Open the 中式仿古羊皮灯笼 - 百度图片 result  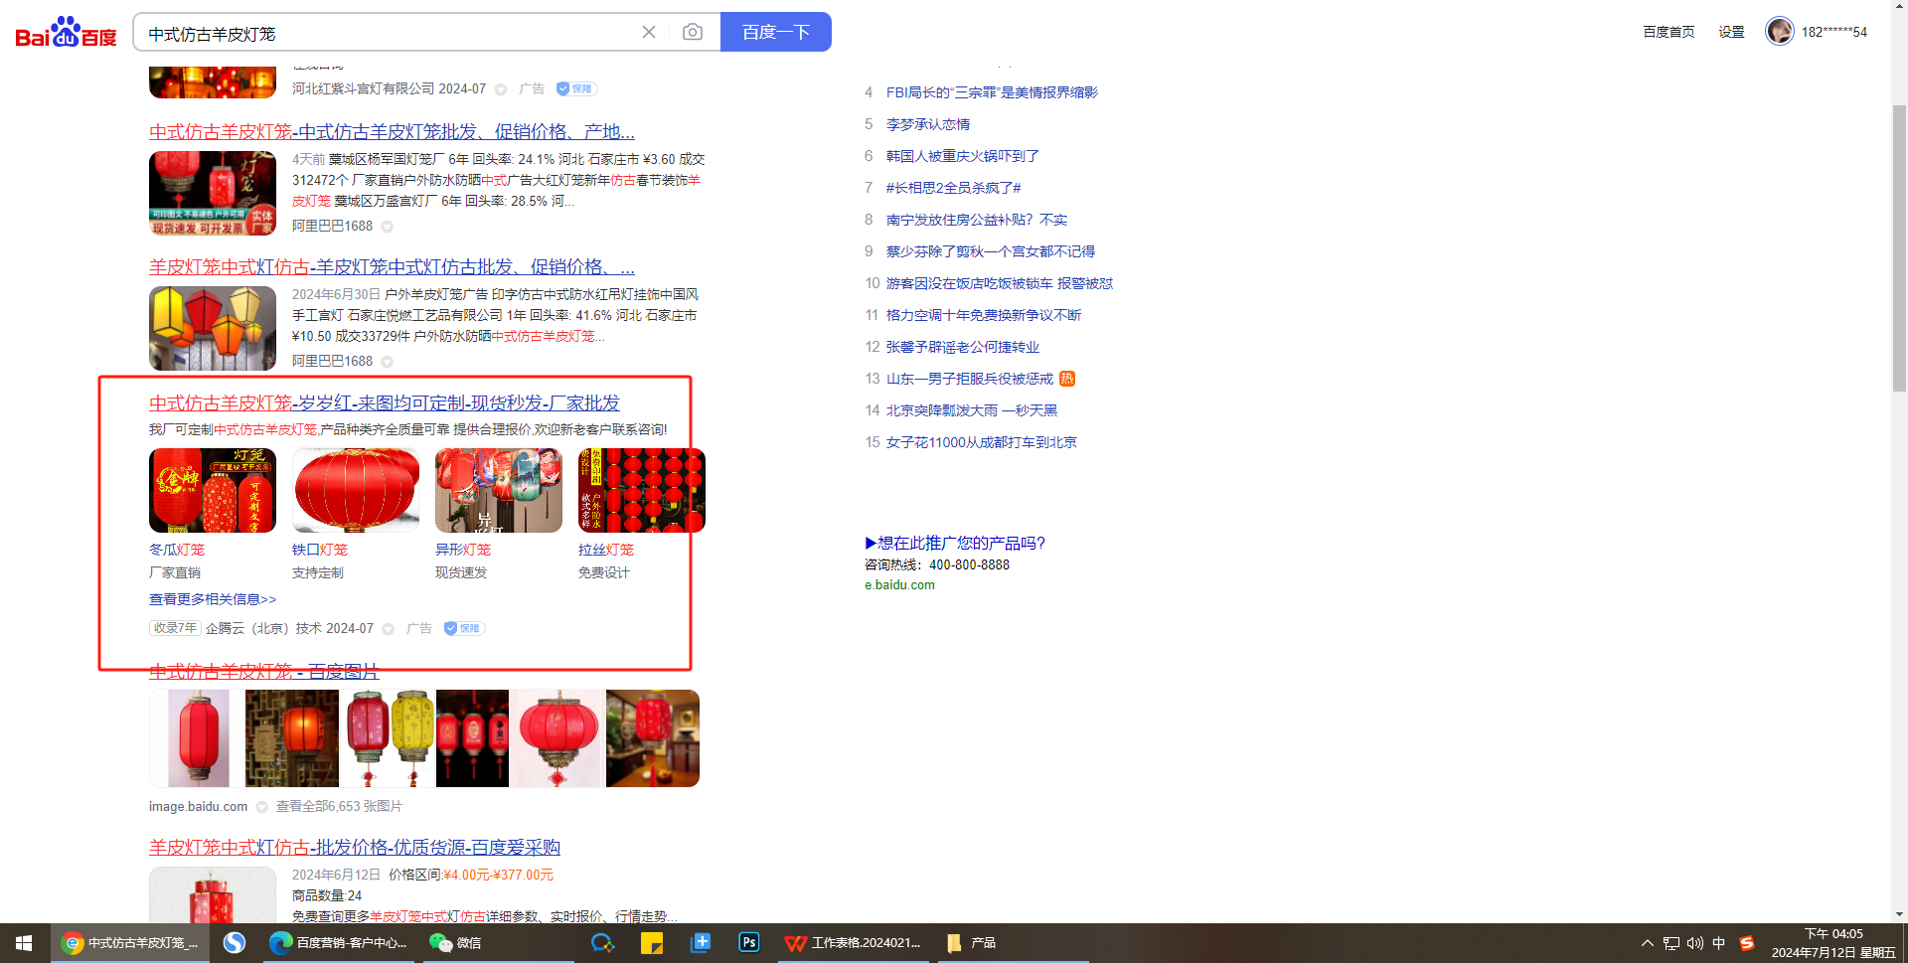pos(264,671)
